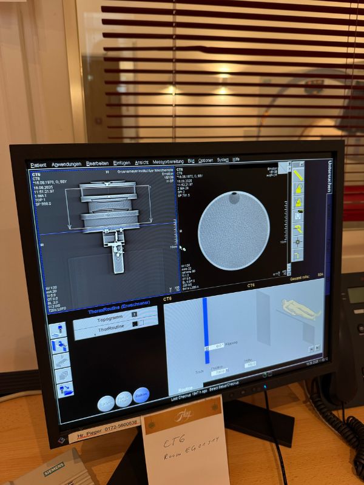
Task: Click the greyed stacked-images sidebar icon
Action: pos(64,375)
